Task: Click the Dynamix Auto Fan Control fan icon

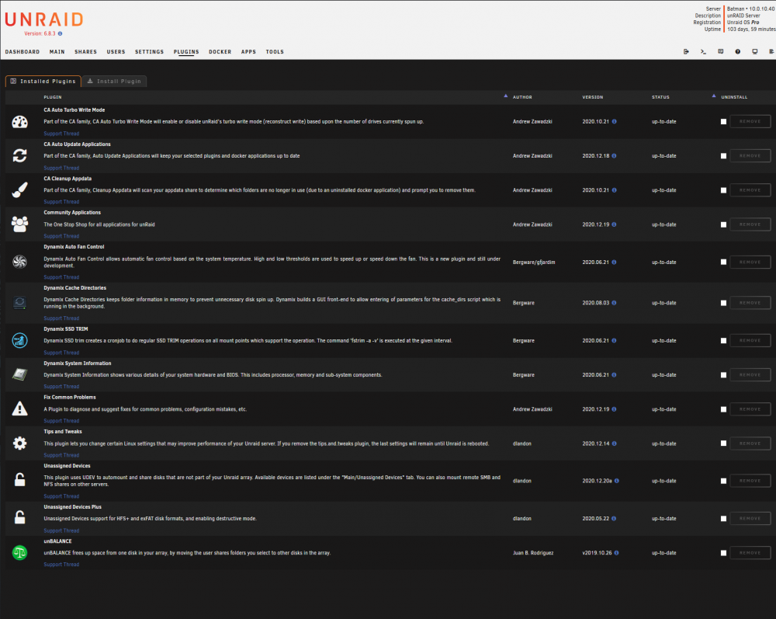Action: point(20,262)
